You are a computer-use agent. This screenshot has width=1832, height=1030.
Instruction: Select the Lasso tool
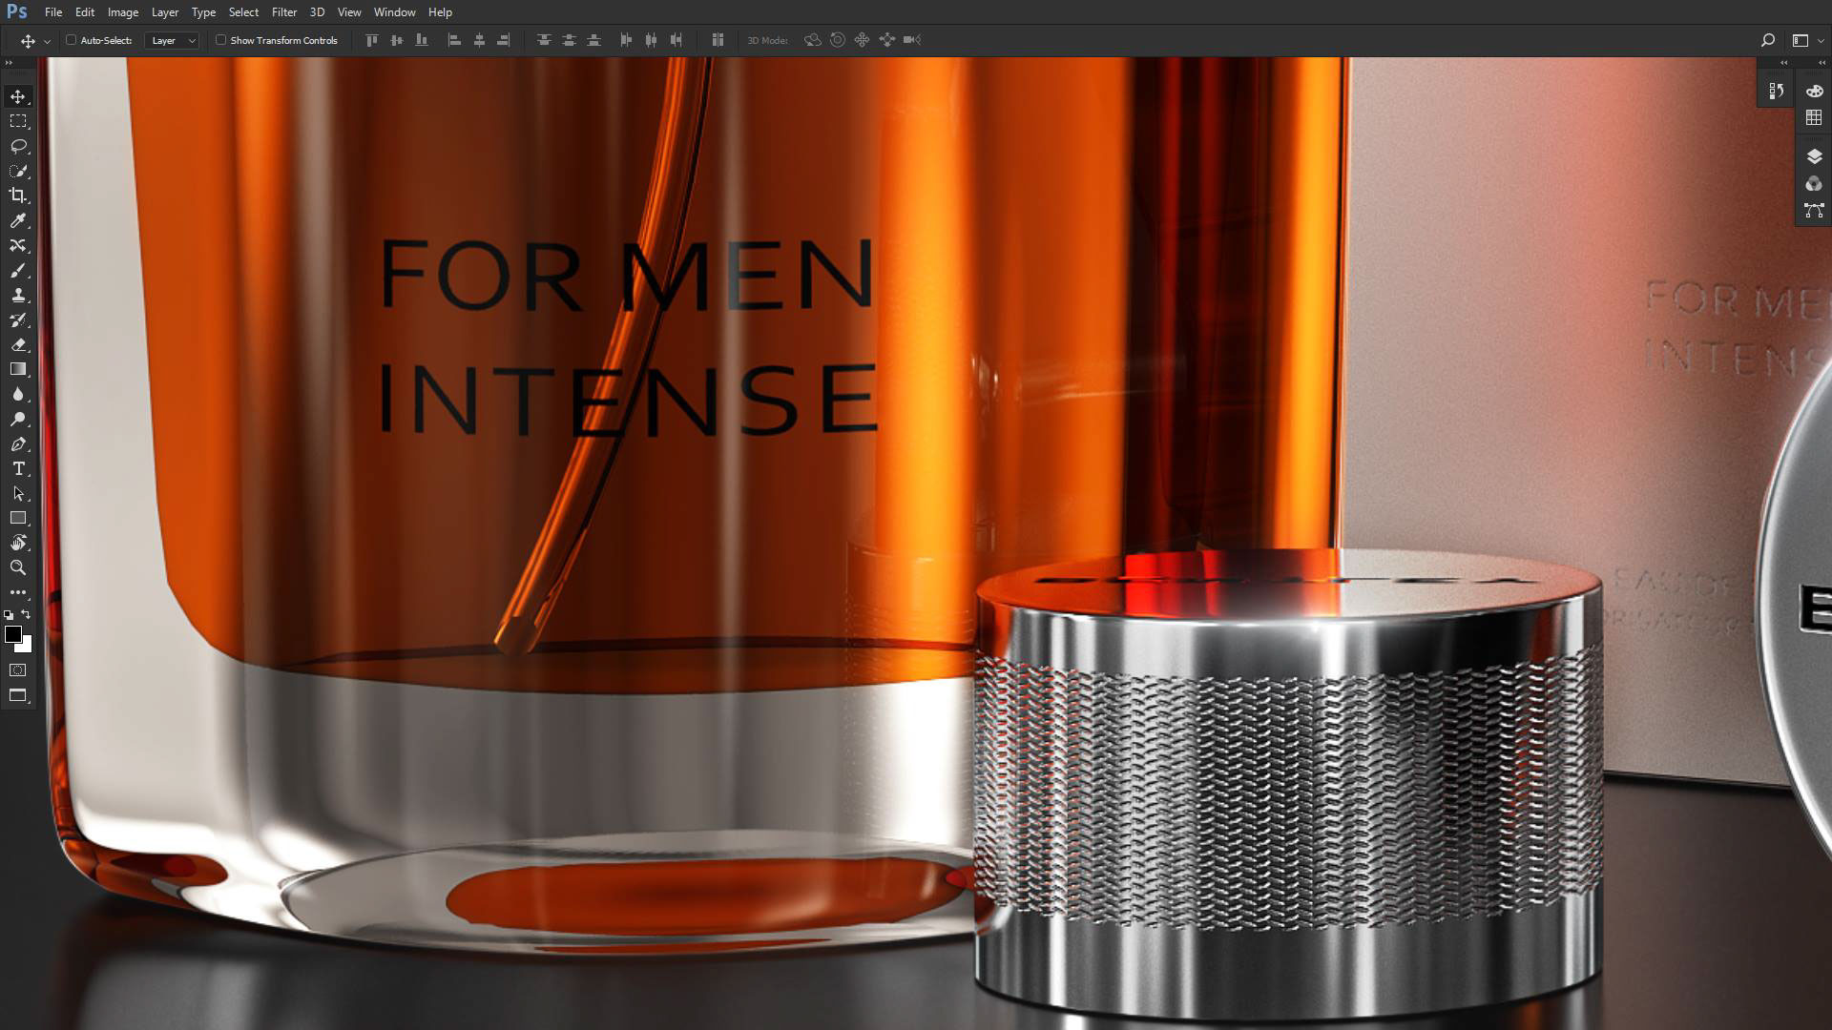(18, 146)
